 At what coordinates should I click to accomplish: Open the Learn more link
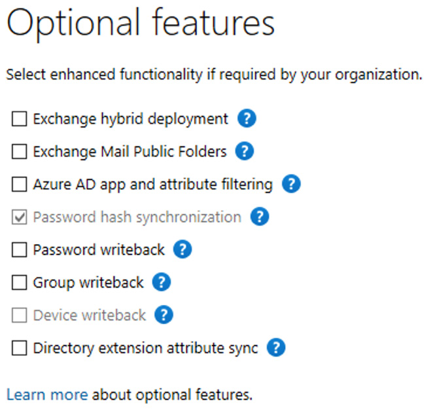point(46,394)
